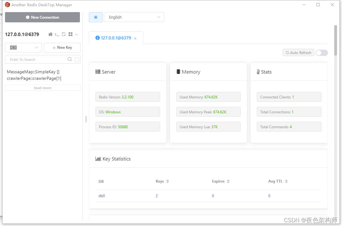Click the search magnifier icon
Screen dimensions: 342x226
click(x=70, y=59)
